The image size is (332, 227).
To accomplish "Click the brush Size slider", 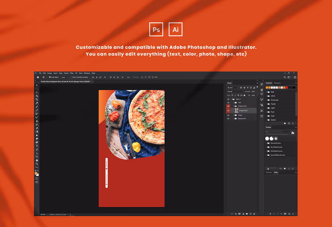I will point(277,134).
